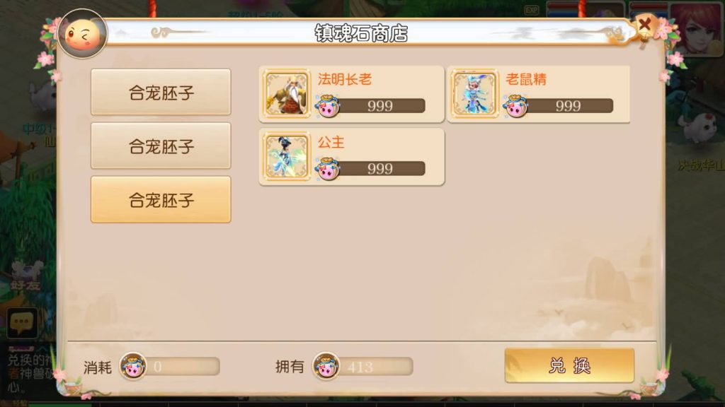Image resolution: width=725 pixels, height=407 pixels.
Task: Select the 公主 pet portrait
Action: pyautogui.click(x=287, y=156)
